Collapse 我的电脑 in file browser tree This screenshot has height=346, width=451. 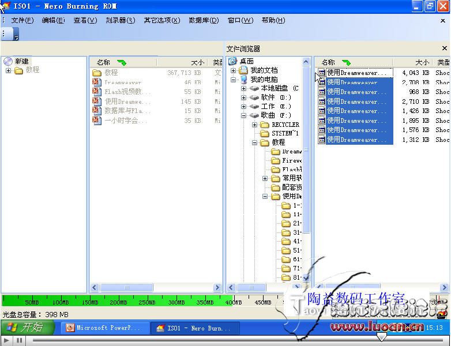tap(233, 80)
